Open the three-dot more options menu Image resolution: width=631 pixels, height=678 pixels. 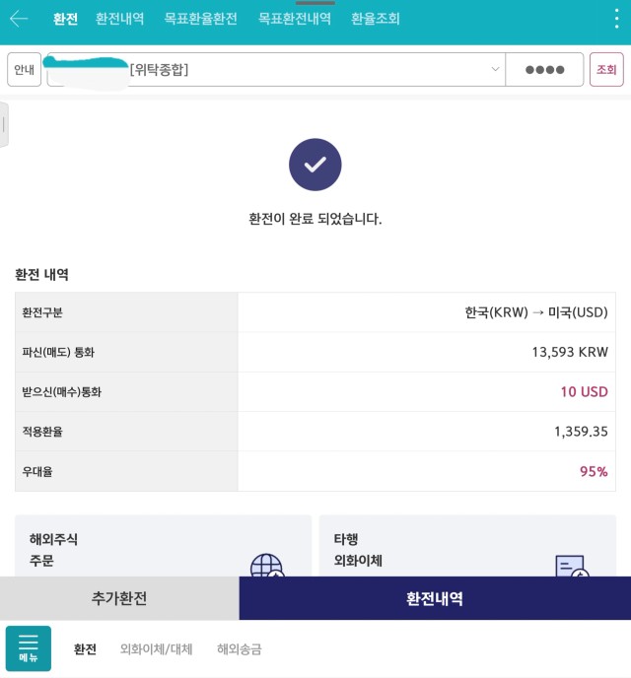coord(616,19)
